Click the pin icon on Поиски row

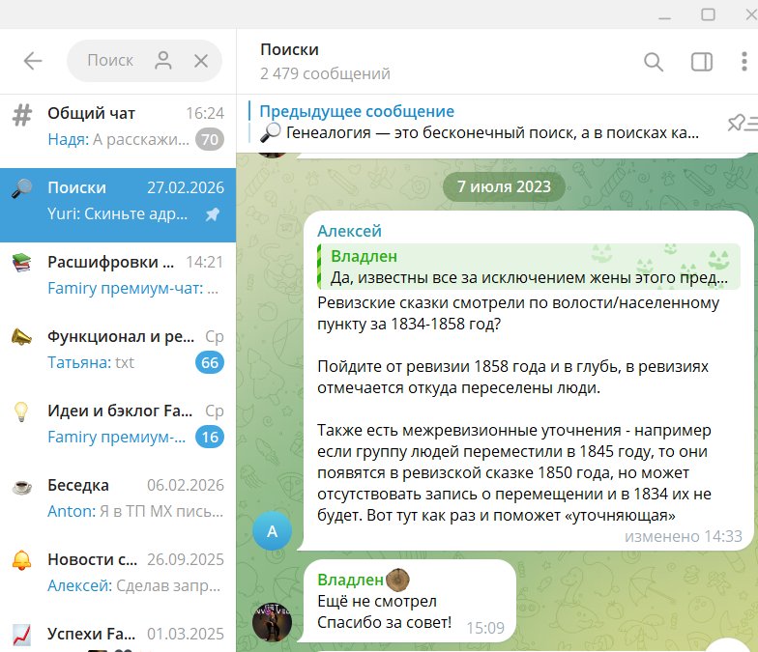click(x=213, y=214)
